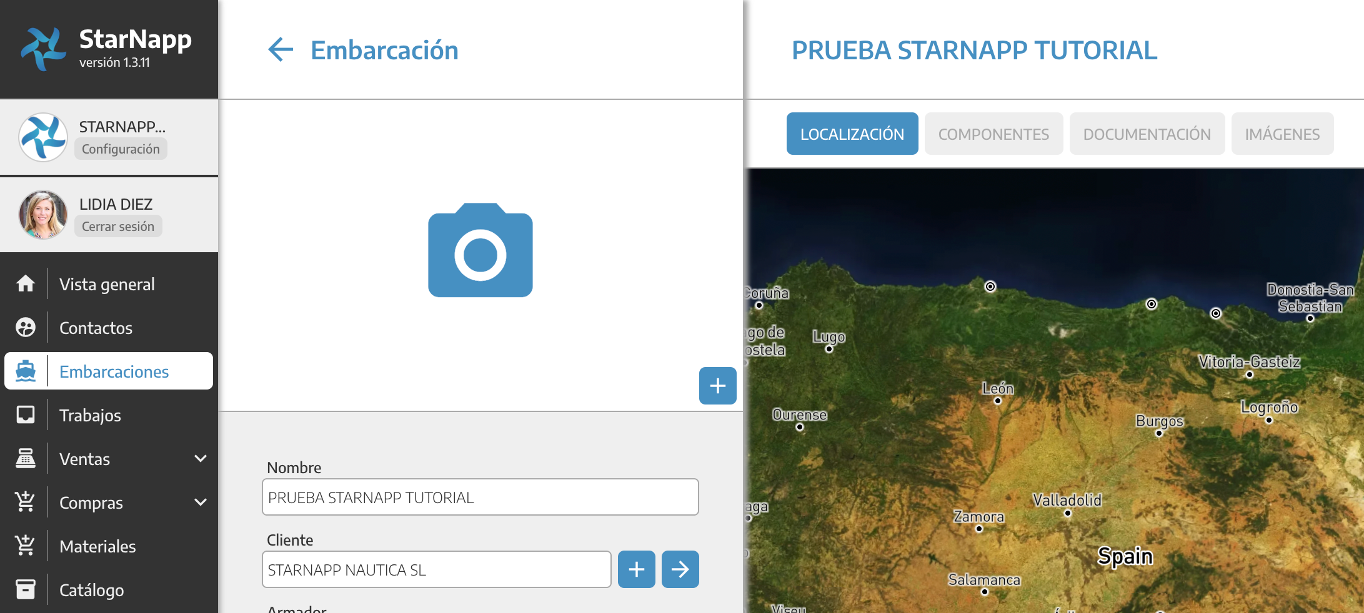
Task: Click the plus icon beside Cliente field
Action: point(636,569)
